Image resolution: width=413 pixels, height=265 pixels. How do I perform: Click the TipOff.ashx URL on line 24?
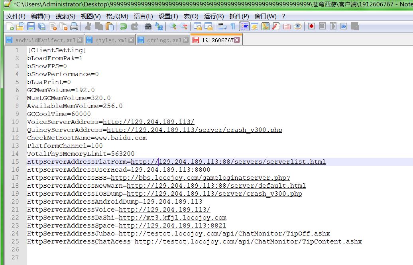pos(224,234)
